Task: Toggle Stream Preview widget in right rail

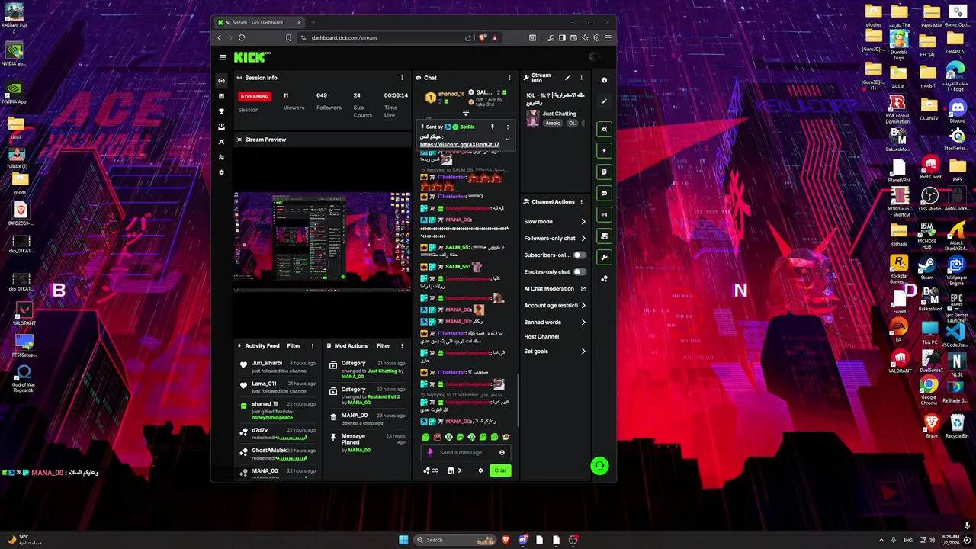Action: tap(604, 129)
